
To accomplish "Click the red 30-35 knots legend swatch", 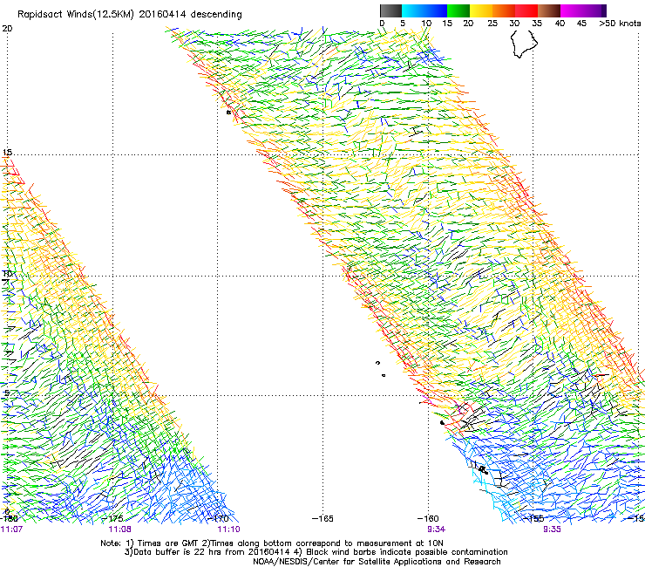I will (x=526, y=10).
